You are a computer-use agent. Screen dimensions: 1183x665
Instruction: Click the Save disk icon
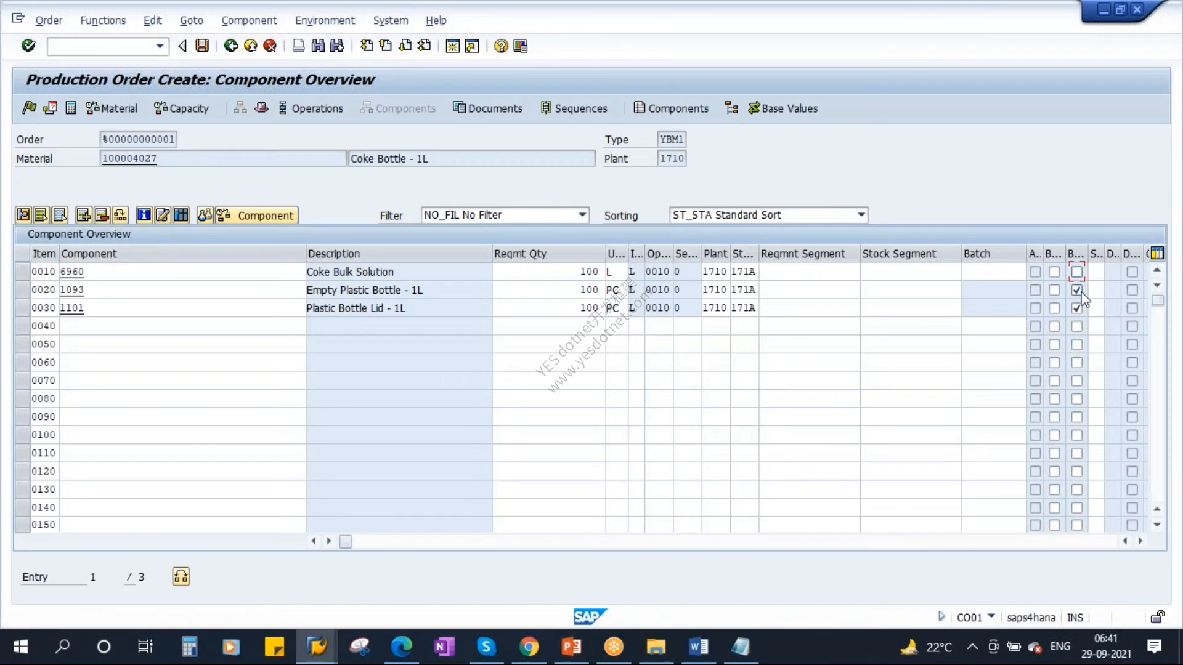[x=202, y=46]
